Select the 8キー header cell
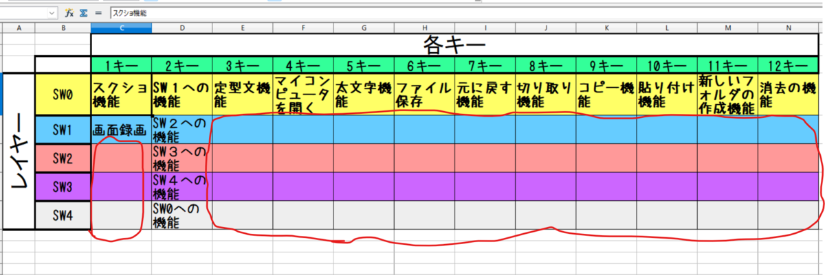Screen dimensions: 825x275 point(545,66)
